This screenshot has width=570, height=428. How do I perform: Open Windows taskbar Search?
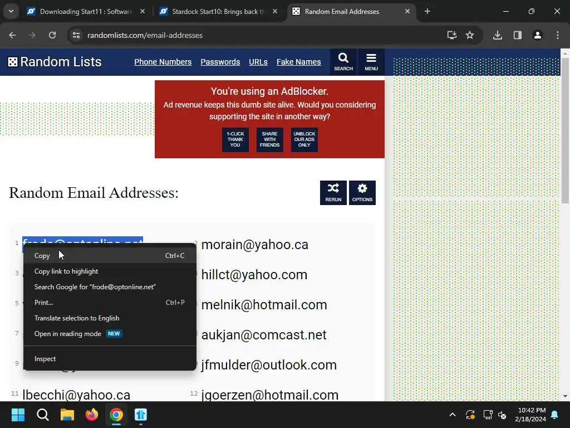(x=42, y=415)
